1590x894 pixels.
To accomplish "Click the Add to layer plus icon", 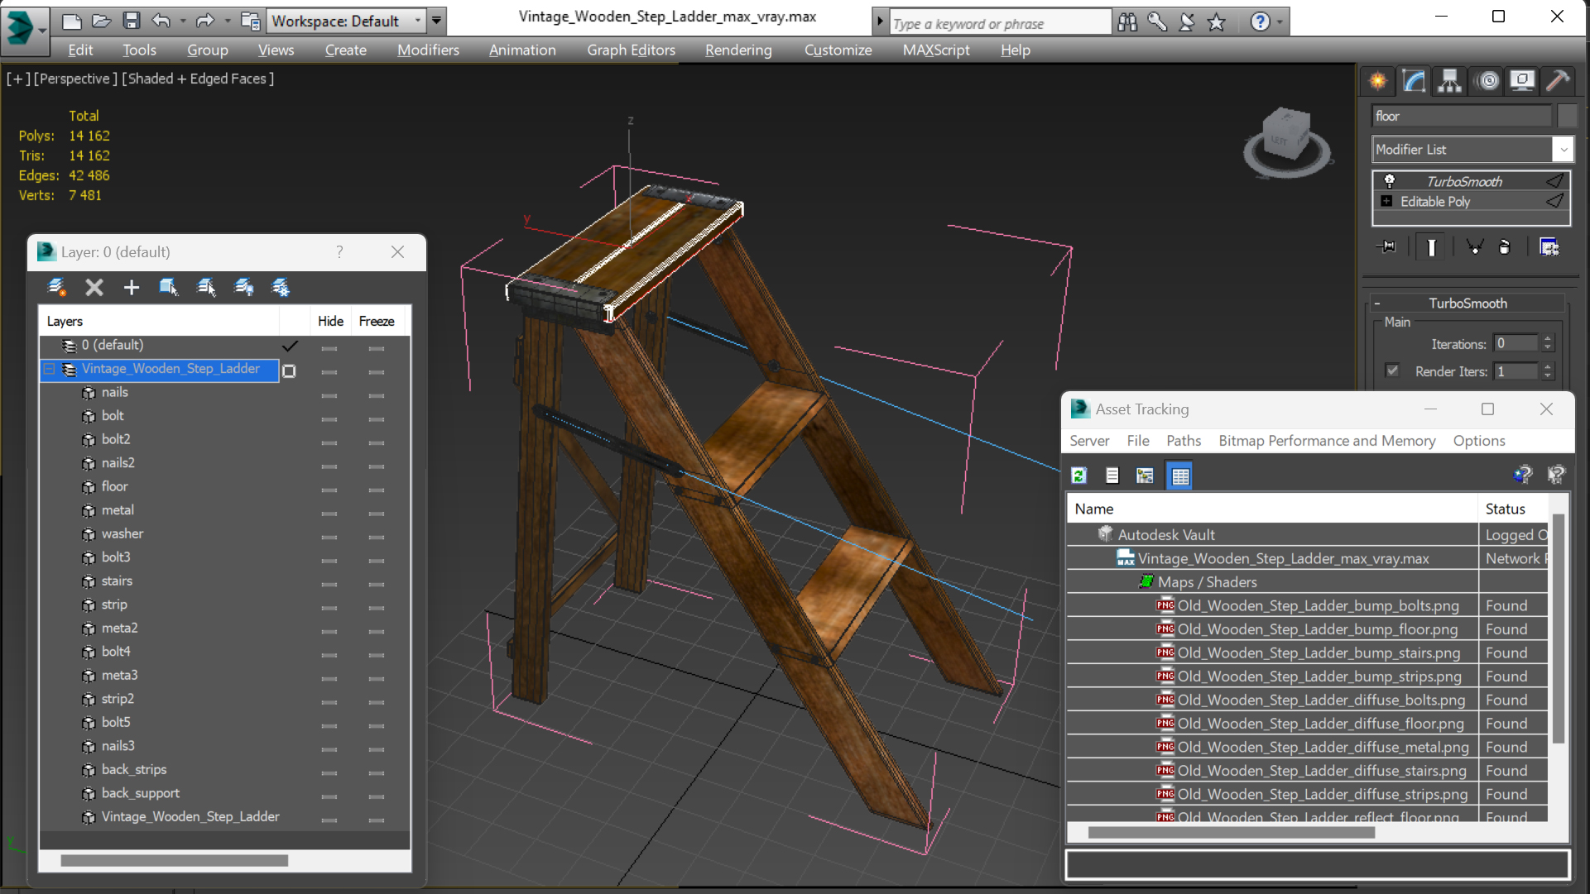I will click(x=132, y=287).
